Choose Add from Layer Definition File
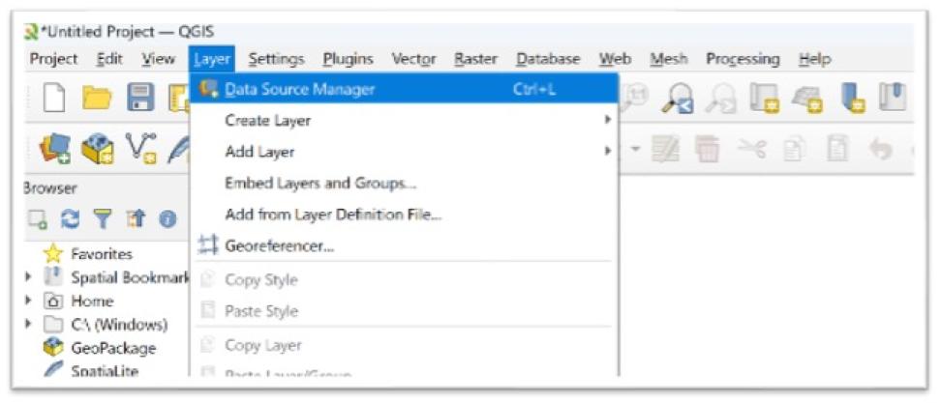 [404, 214]
